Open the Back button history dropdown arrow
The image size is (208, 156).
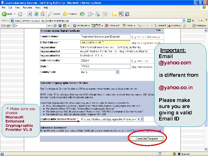tap(14, 14)
